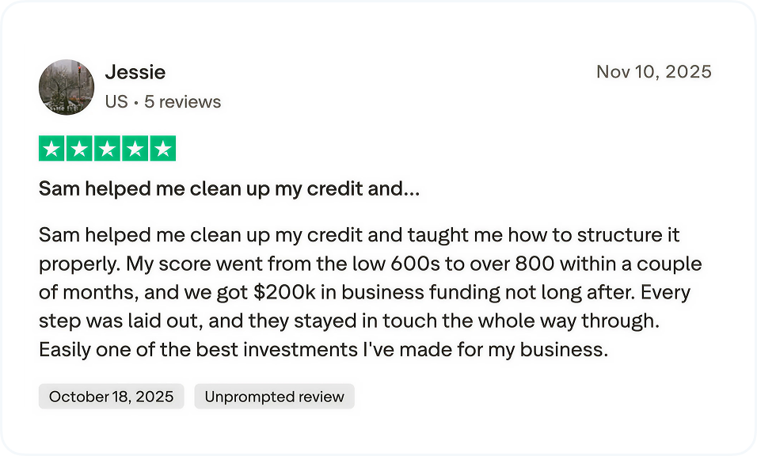The height and width of the screenshot is (456, 757).
Task: Click the first green rating star
Action: 52,148
